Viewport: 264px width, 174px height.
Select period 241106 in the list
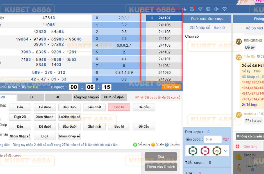[164, 25]
